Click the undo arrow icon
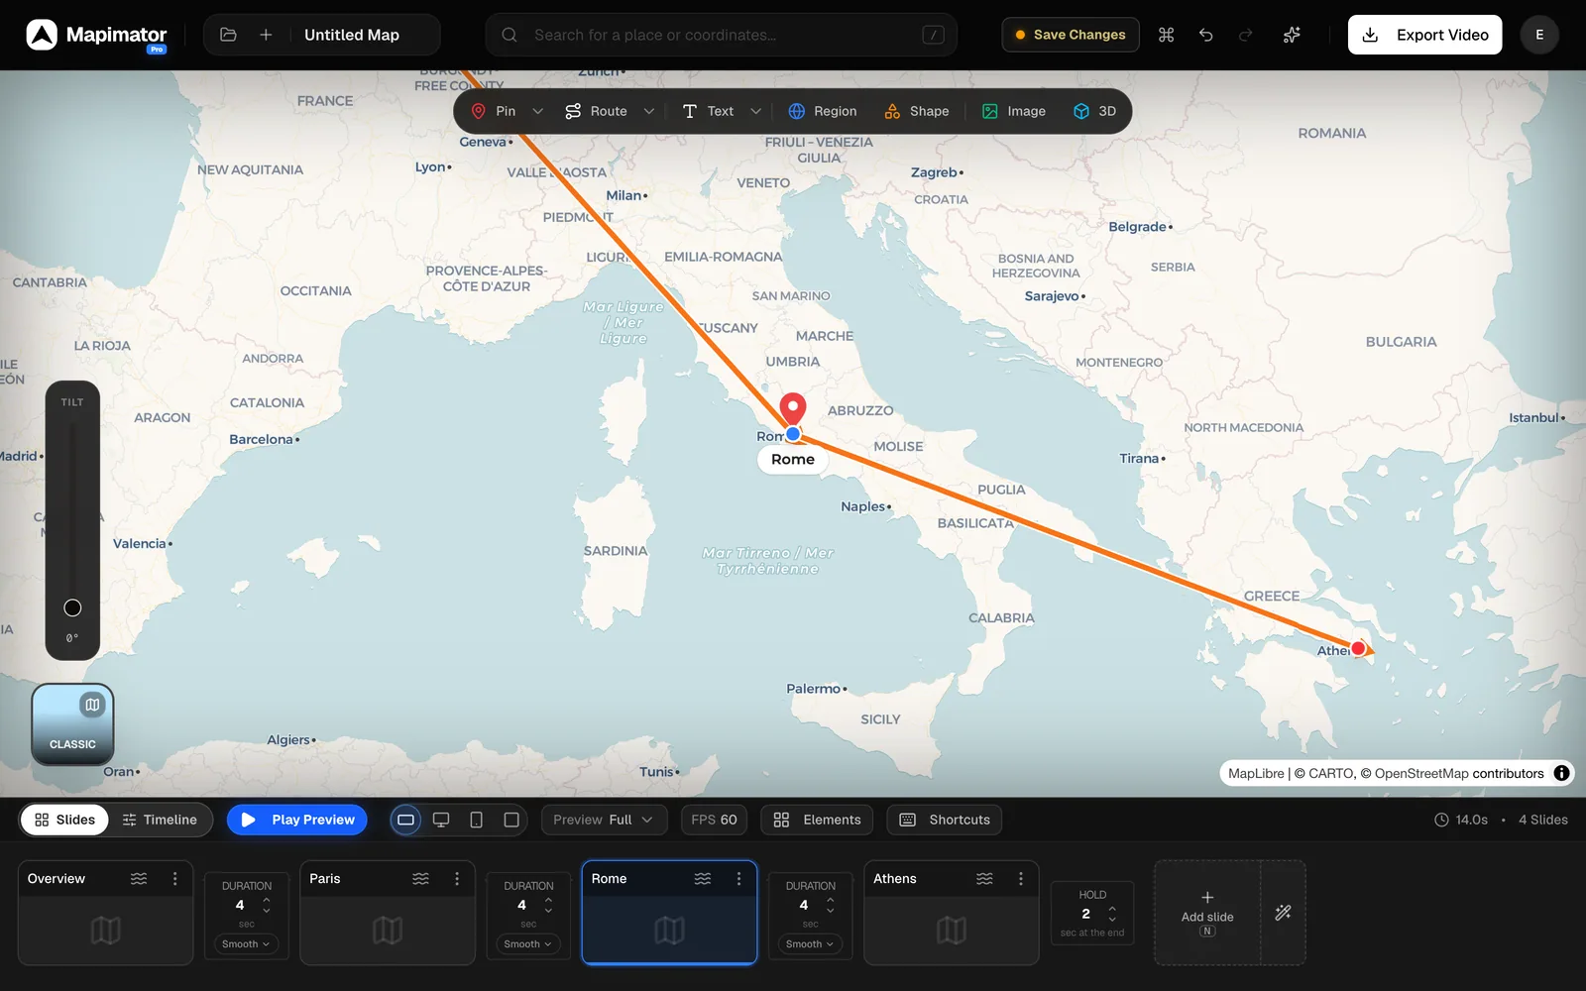1586x991 pixels. click(x=1205, y=35)
